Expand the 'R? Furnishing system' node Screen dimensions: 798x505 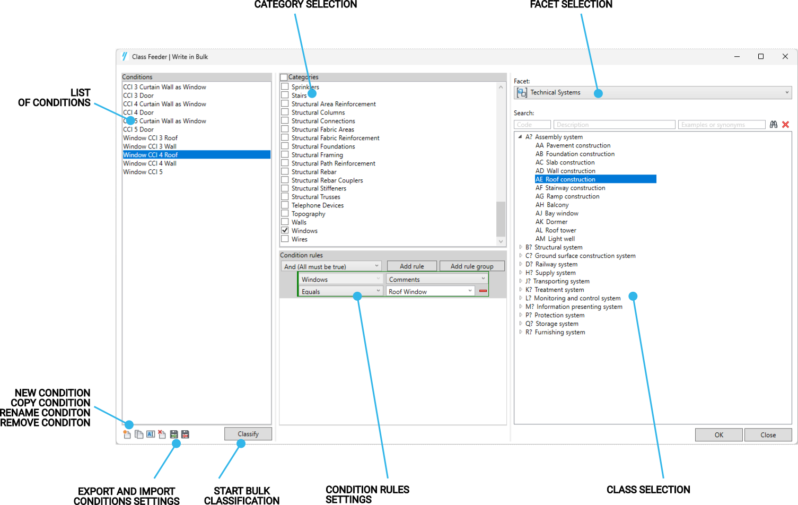coord(520,332)
